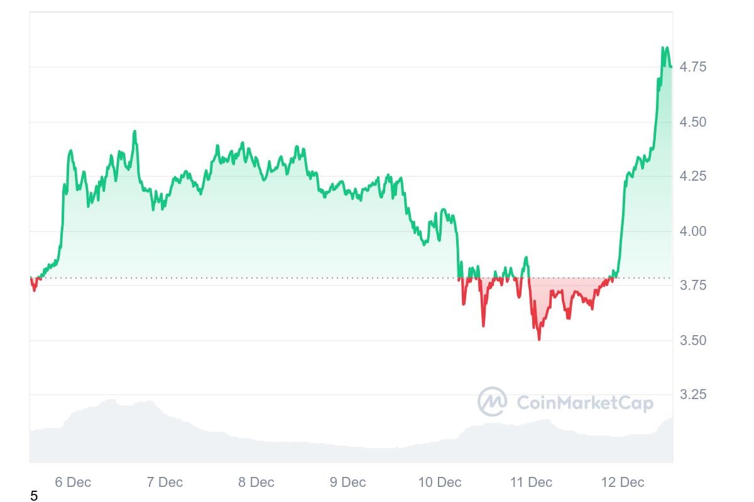
Task: Click the 6 Dec date label
Action: (73, 482)
